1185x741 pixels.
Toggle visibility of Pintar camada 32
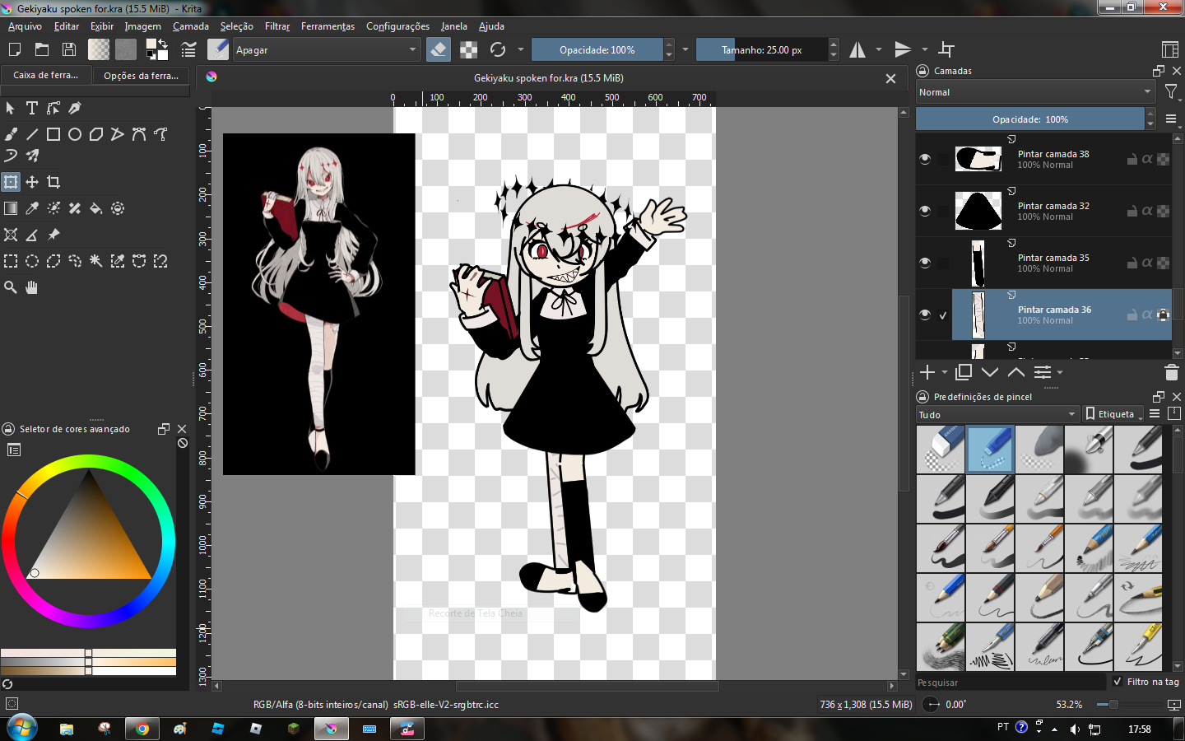(x=925, y=211)
